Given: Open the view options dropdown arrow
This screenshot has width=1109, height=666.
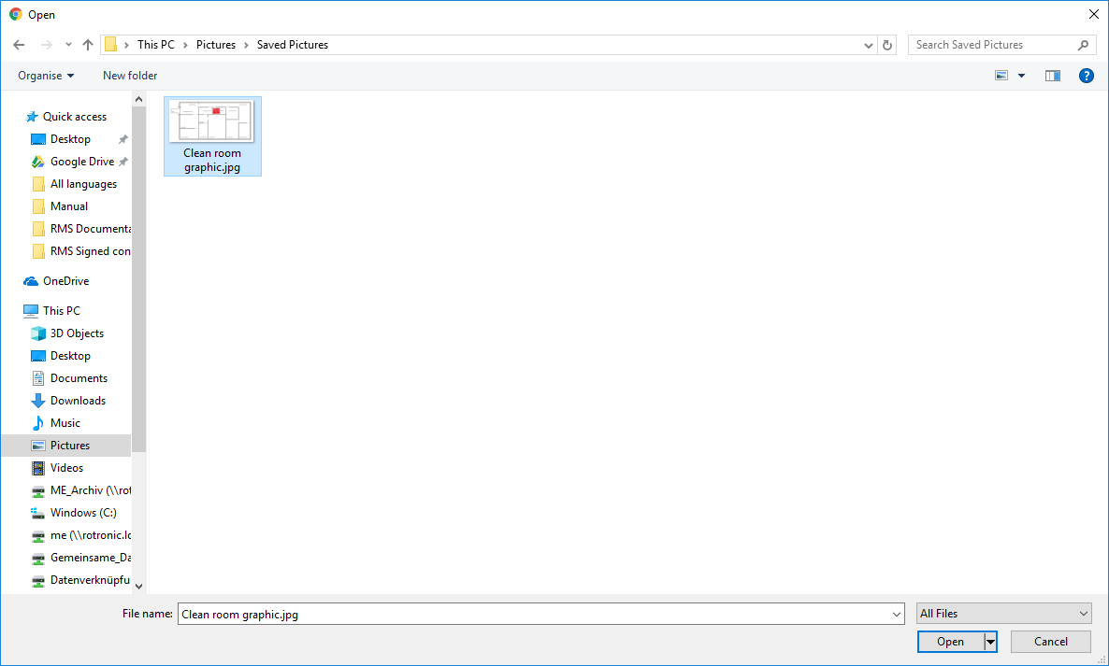Looking at the screenshot, I should tap(1021, 76).
